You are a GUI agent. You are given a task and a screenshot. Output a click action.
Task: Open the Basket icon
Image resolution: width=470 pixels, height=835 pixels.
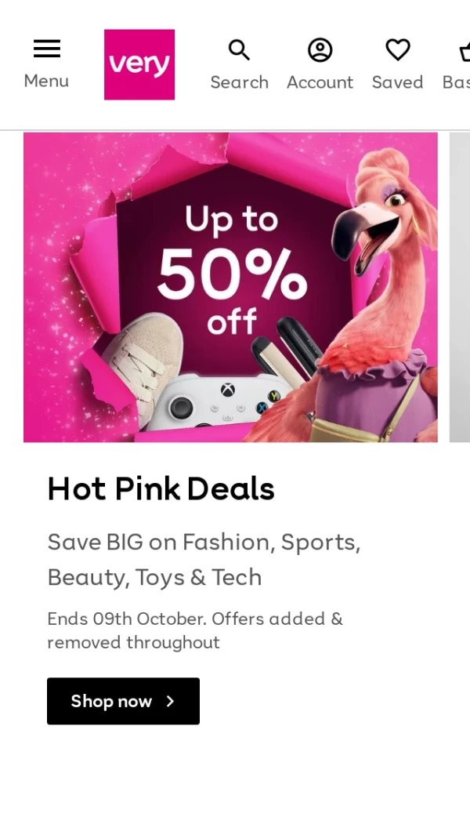pos(465,52)
